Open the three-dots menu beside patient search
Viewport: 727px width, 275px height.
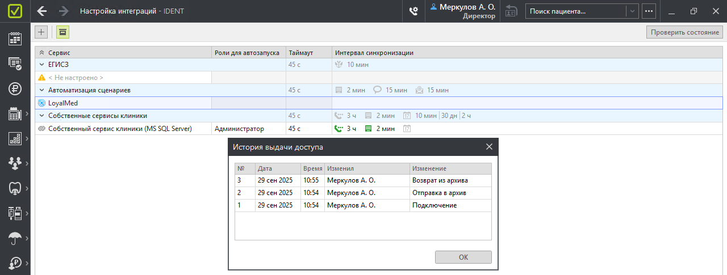click(649, 11)
